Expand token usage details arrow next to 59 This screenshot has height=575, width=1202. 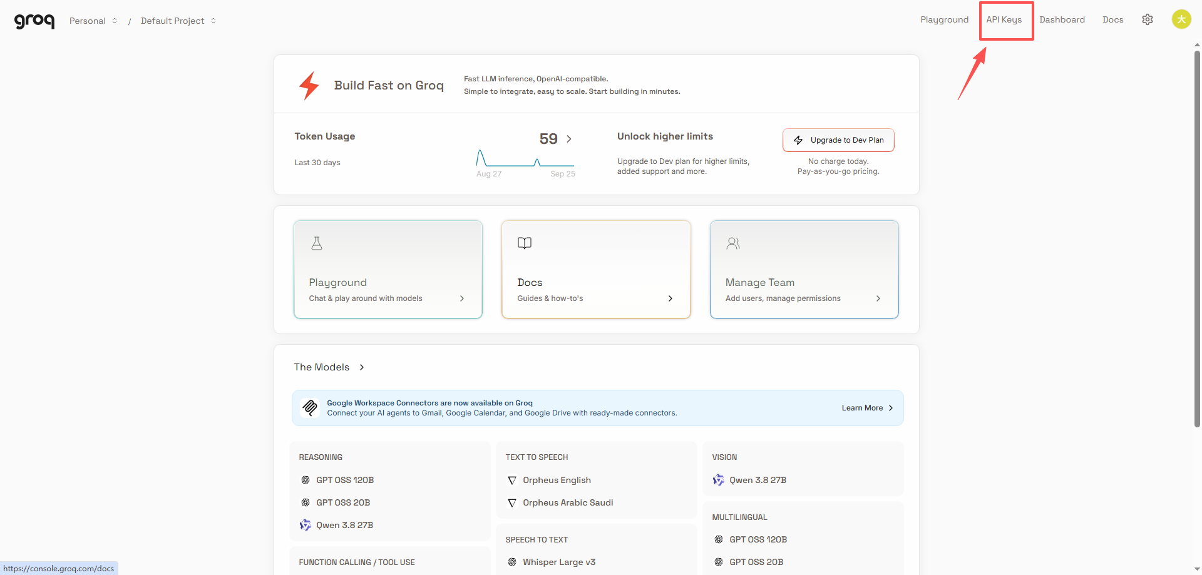click(569, 139)
